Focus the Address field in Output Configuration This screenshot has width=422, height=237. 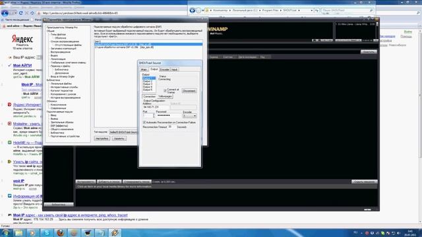[x=156, y=107]
